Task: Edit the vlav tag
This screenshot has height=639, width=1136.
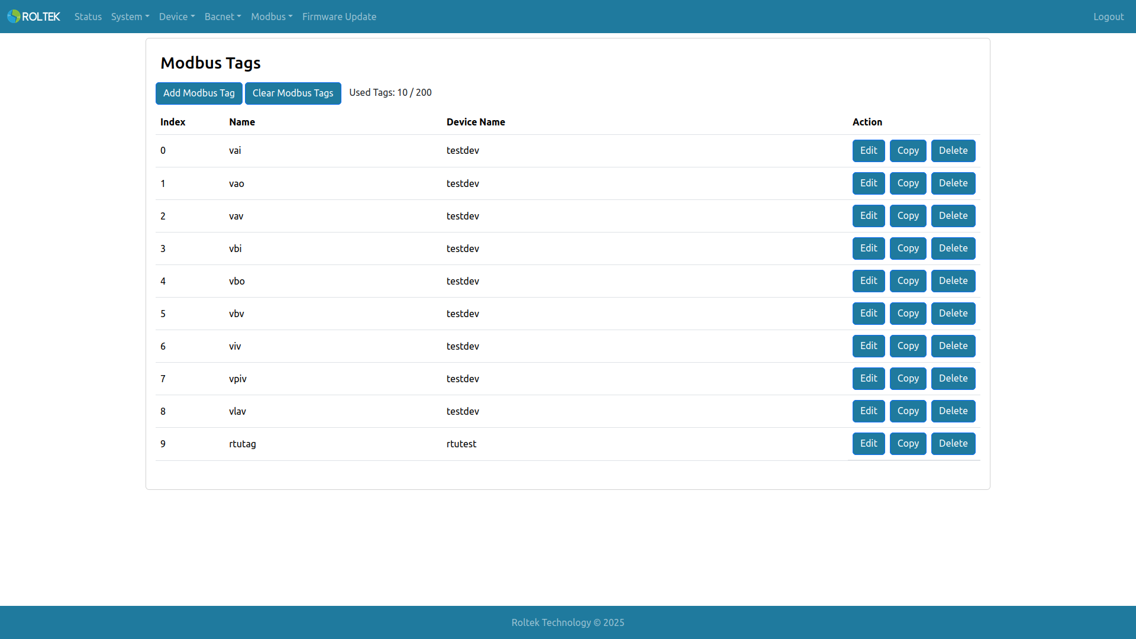Action: point(869,411)
